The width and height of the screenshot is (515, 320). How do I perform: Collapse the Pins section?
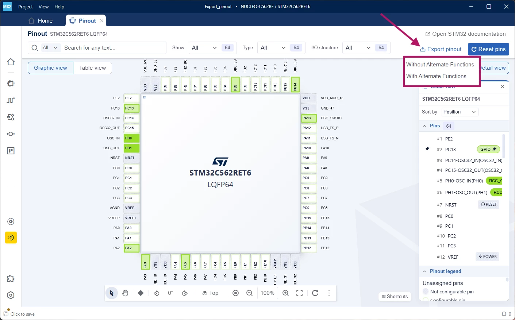424,126
